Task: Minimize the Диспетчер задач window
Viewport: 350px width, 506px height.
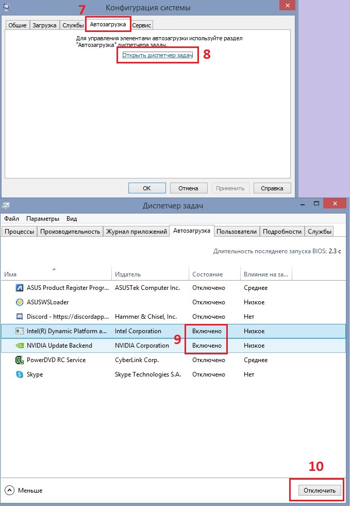Action: point(303,204)
